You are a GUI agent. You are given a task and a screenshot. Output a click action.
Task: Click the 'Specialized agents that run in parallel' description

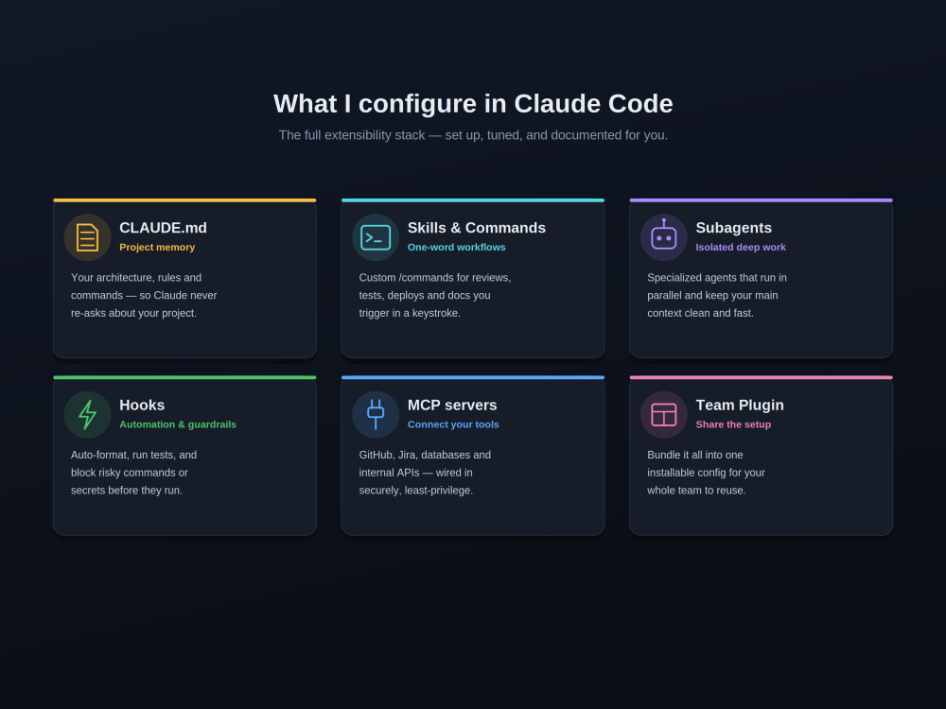pos(717,295)
